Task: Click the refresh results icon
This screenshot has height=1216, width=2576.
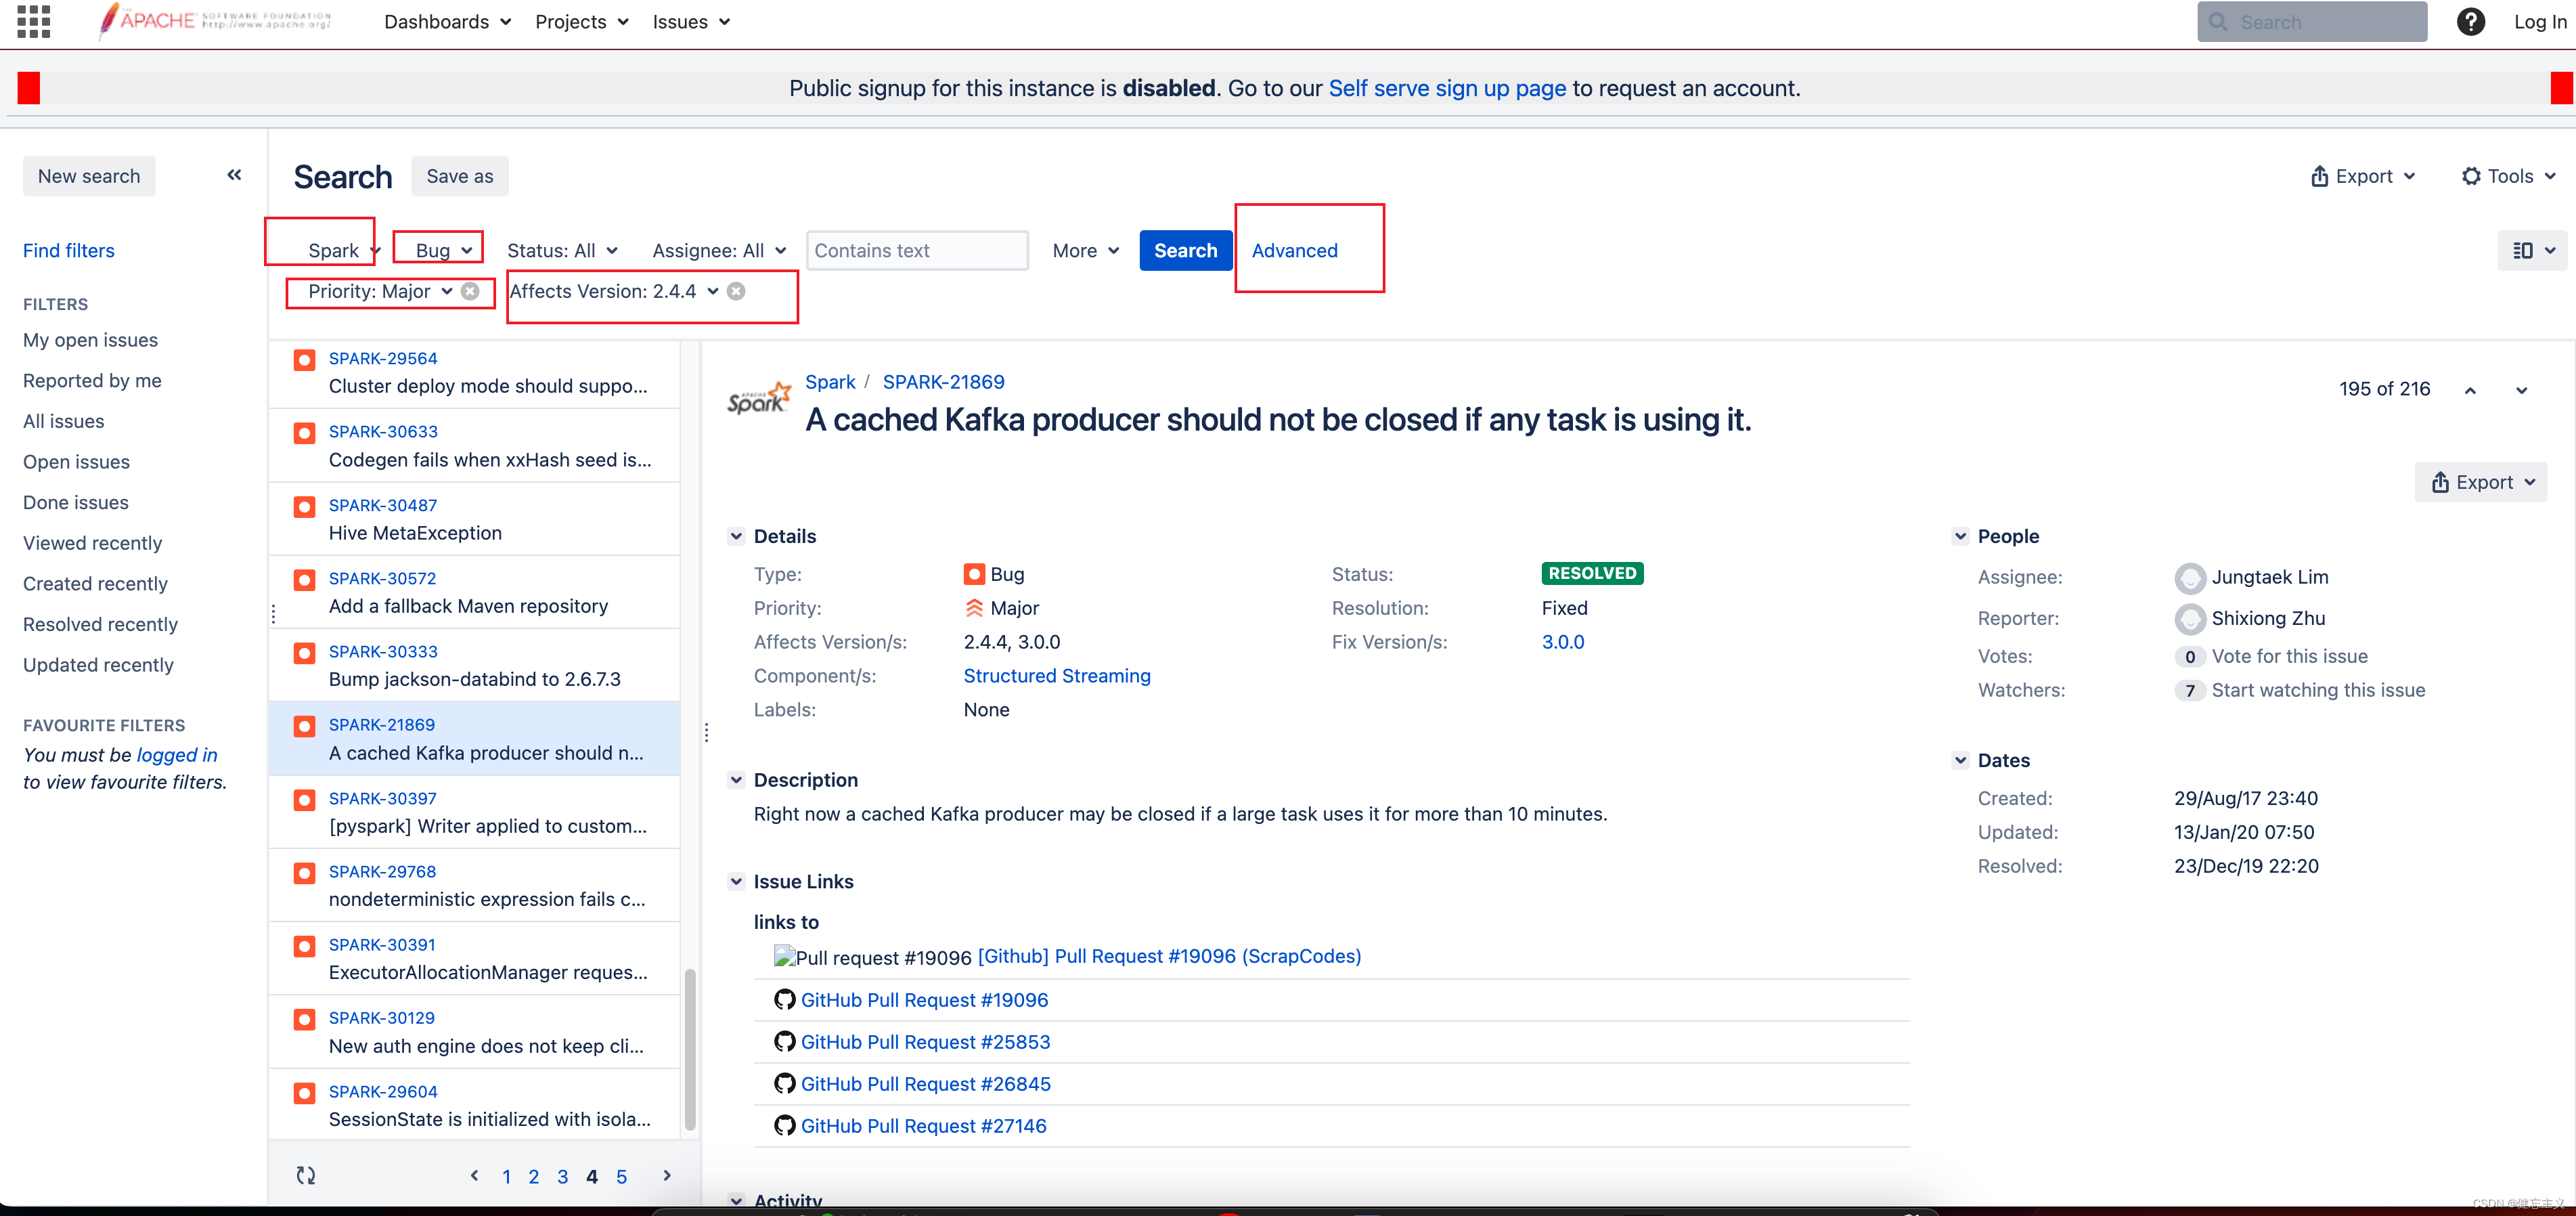Action: click(x=306, y=1175)
